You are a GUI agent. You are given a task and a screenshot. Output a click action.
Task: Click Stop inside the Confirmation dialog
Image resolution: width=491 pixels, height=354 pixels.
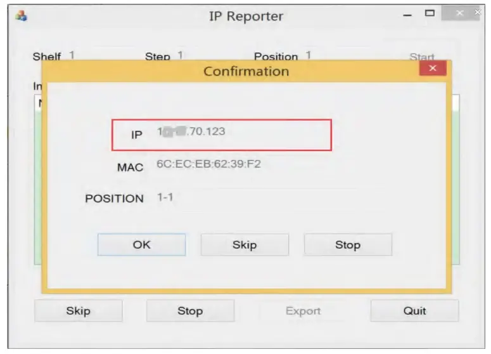click(348, 245)
